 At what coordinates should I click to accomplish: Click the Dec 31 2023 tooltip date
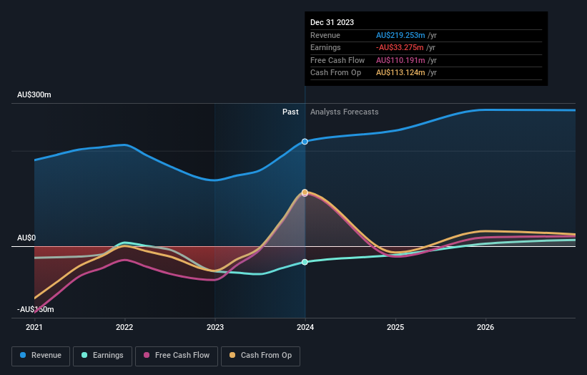pos(332,22)
